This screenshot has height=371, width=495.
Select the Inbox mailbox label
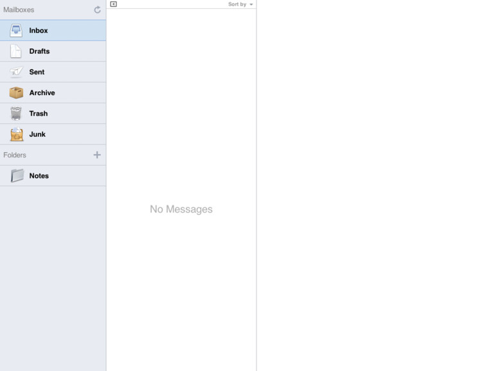pos(39,31)
